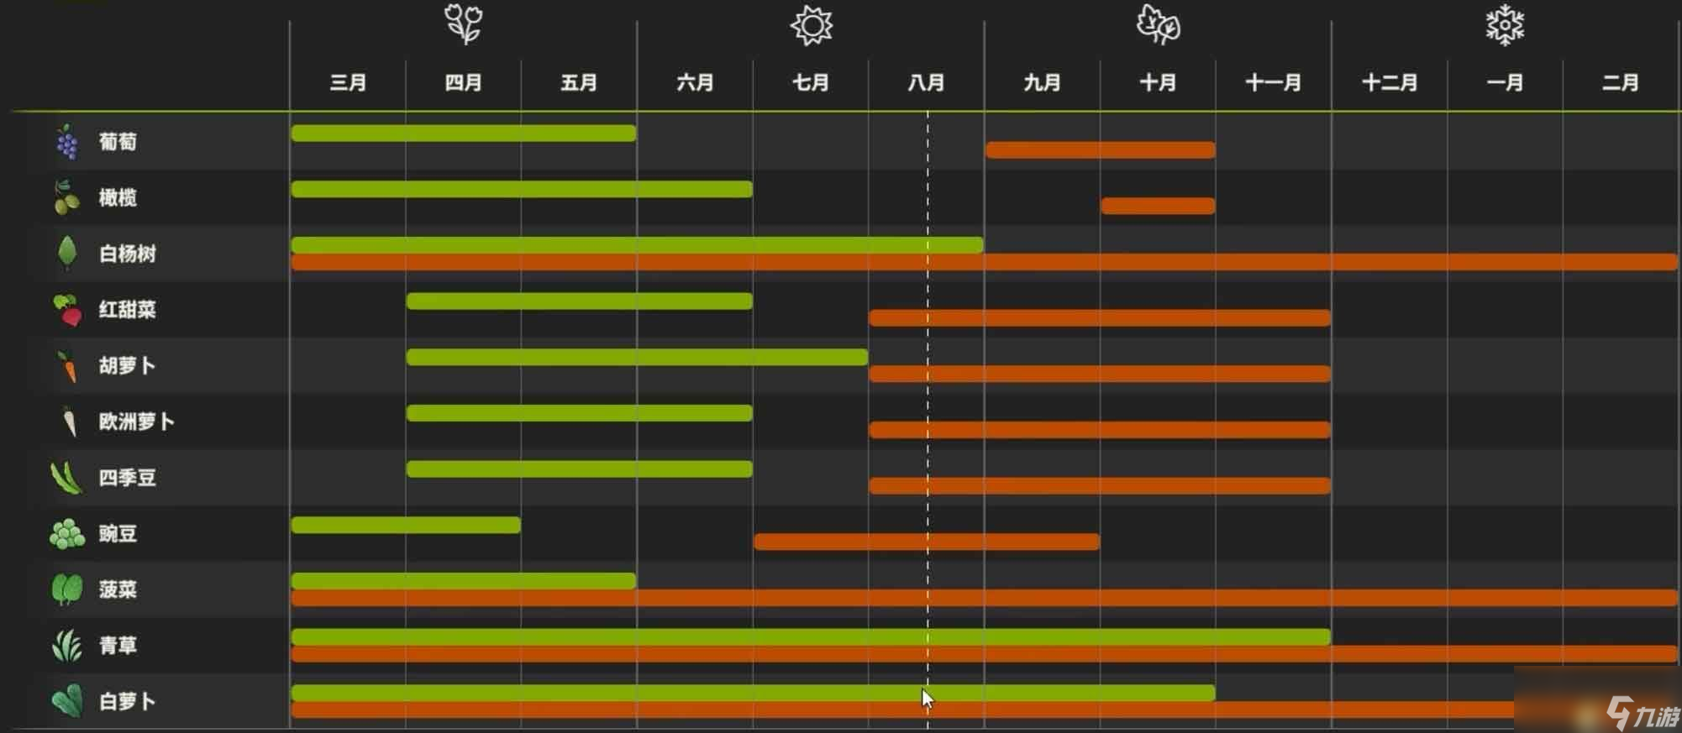Click the summer sun season icon
1682x733 pixels.
pyautogui.click(x=812, y=25)
